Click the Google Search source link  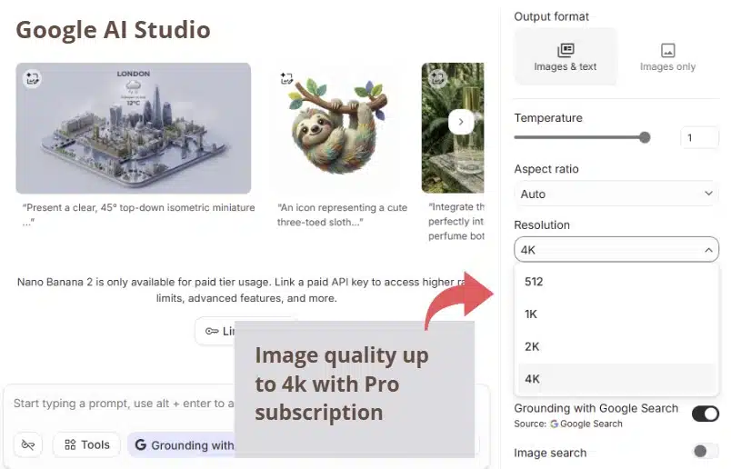point(586,424)
